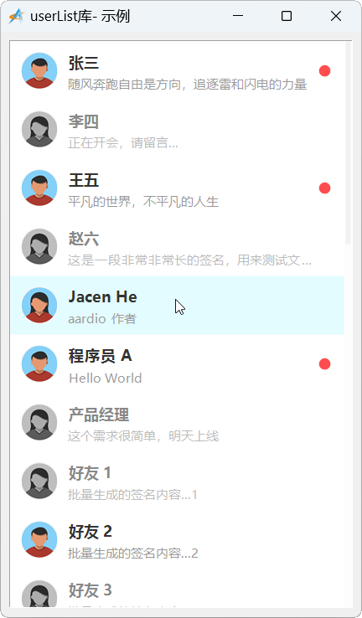Click the red dot beside 程序员 A

324,364
